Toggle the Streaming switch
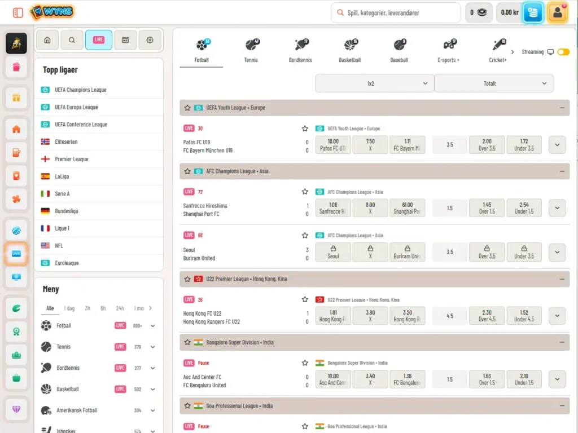The image size is (578, 433). point(563,52)
